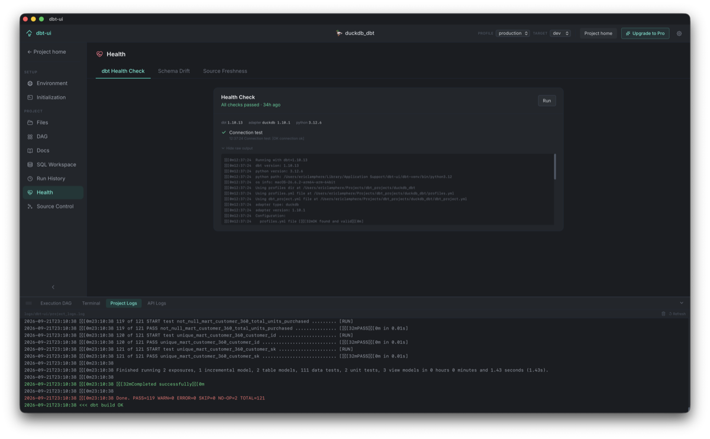Click the 'adapter duckdb 1.10.1' text
The image size is (710, 439).
click(269, 122)
